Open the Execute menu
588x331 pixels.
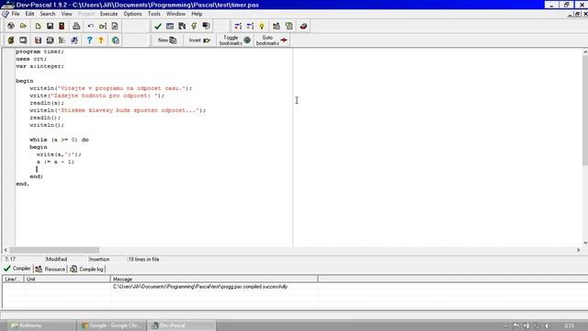[108, 14]
